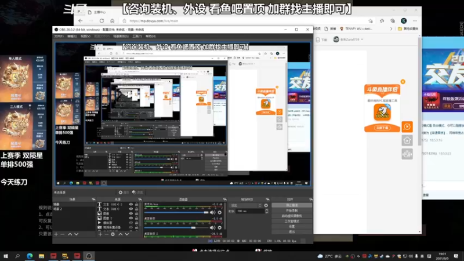Open 麦克风/Aux audio settings gear
Screen dimensions: 464x261
(220, 212)
